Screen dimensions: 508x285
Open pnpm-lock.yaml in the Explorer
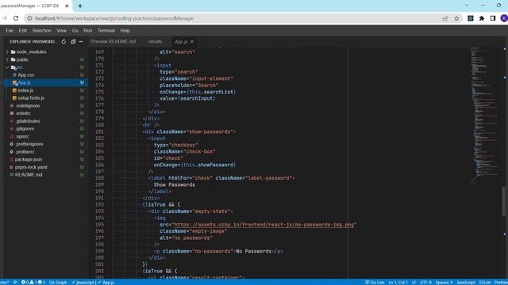pos(31,167)
